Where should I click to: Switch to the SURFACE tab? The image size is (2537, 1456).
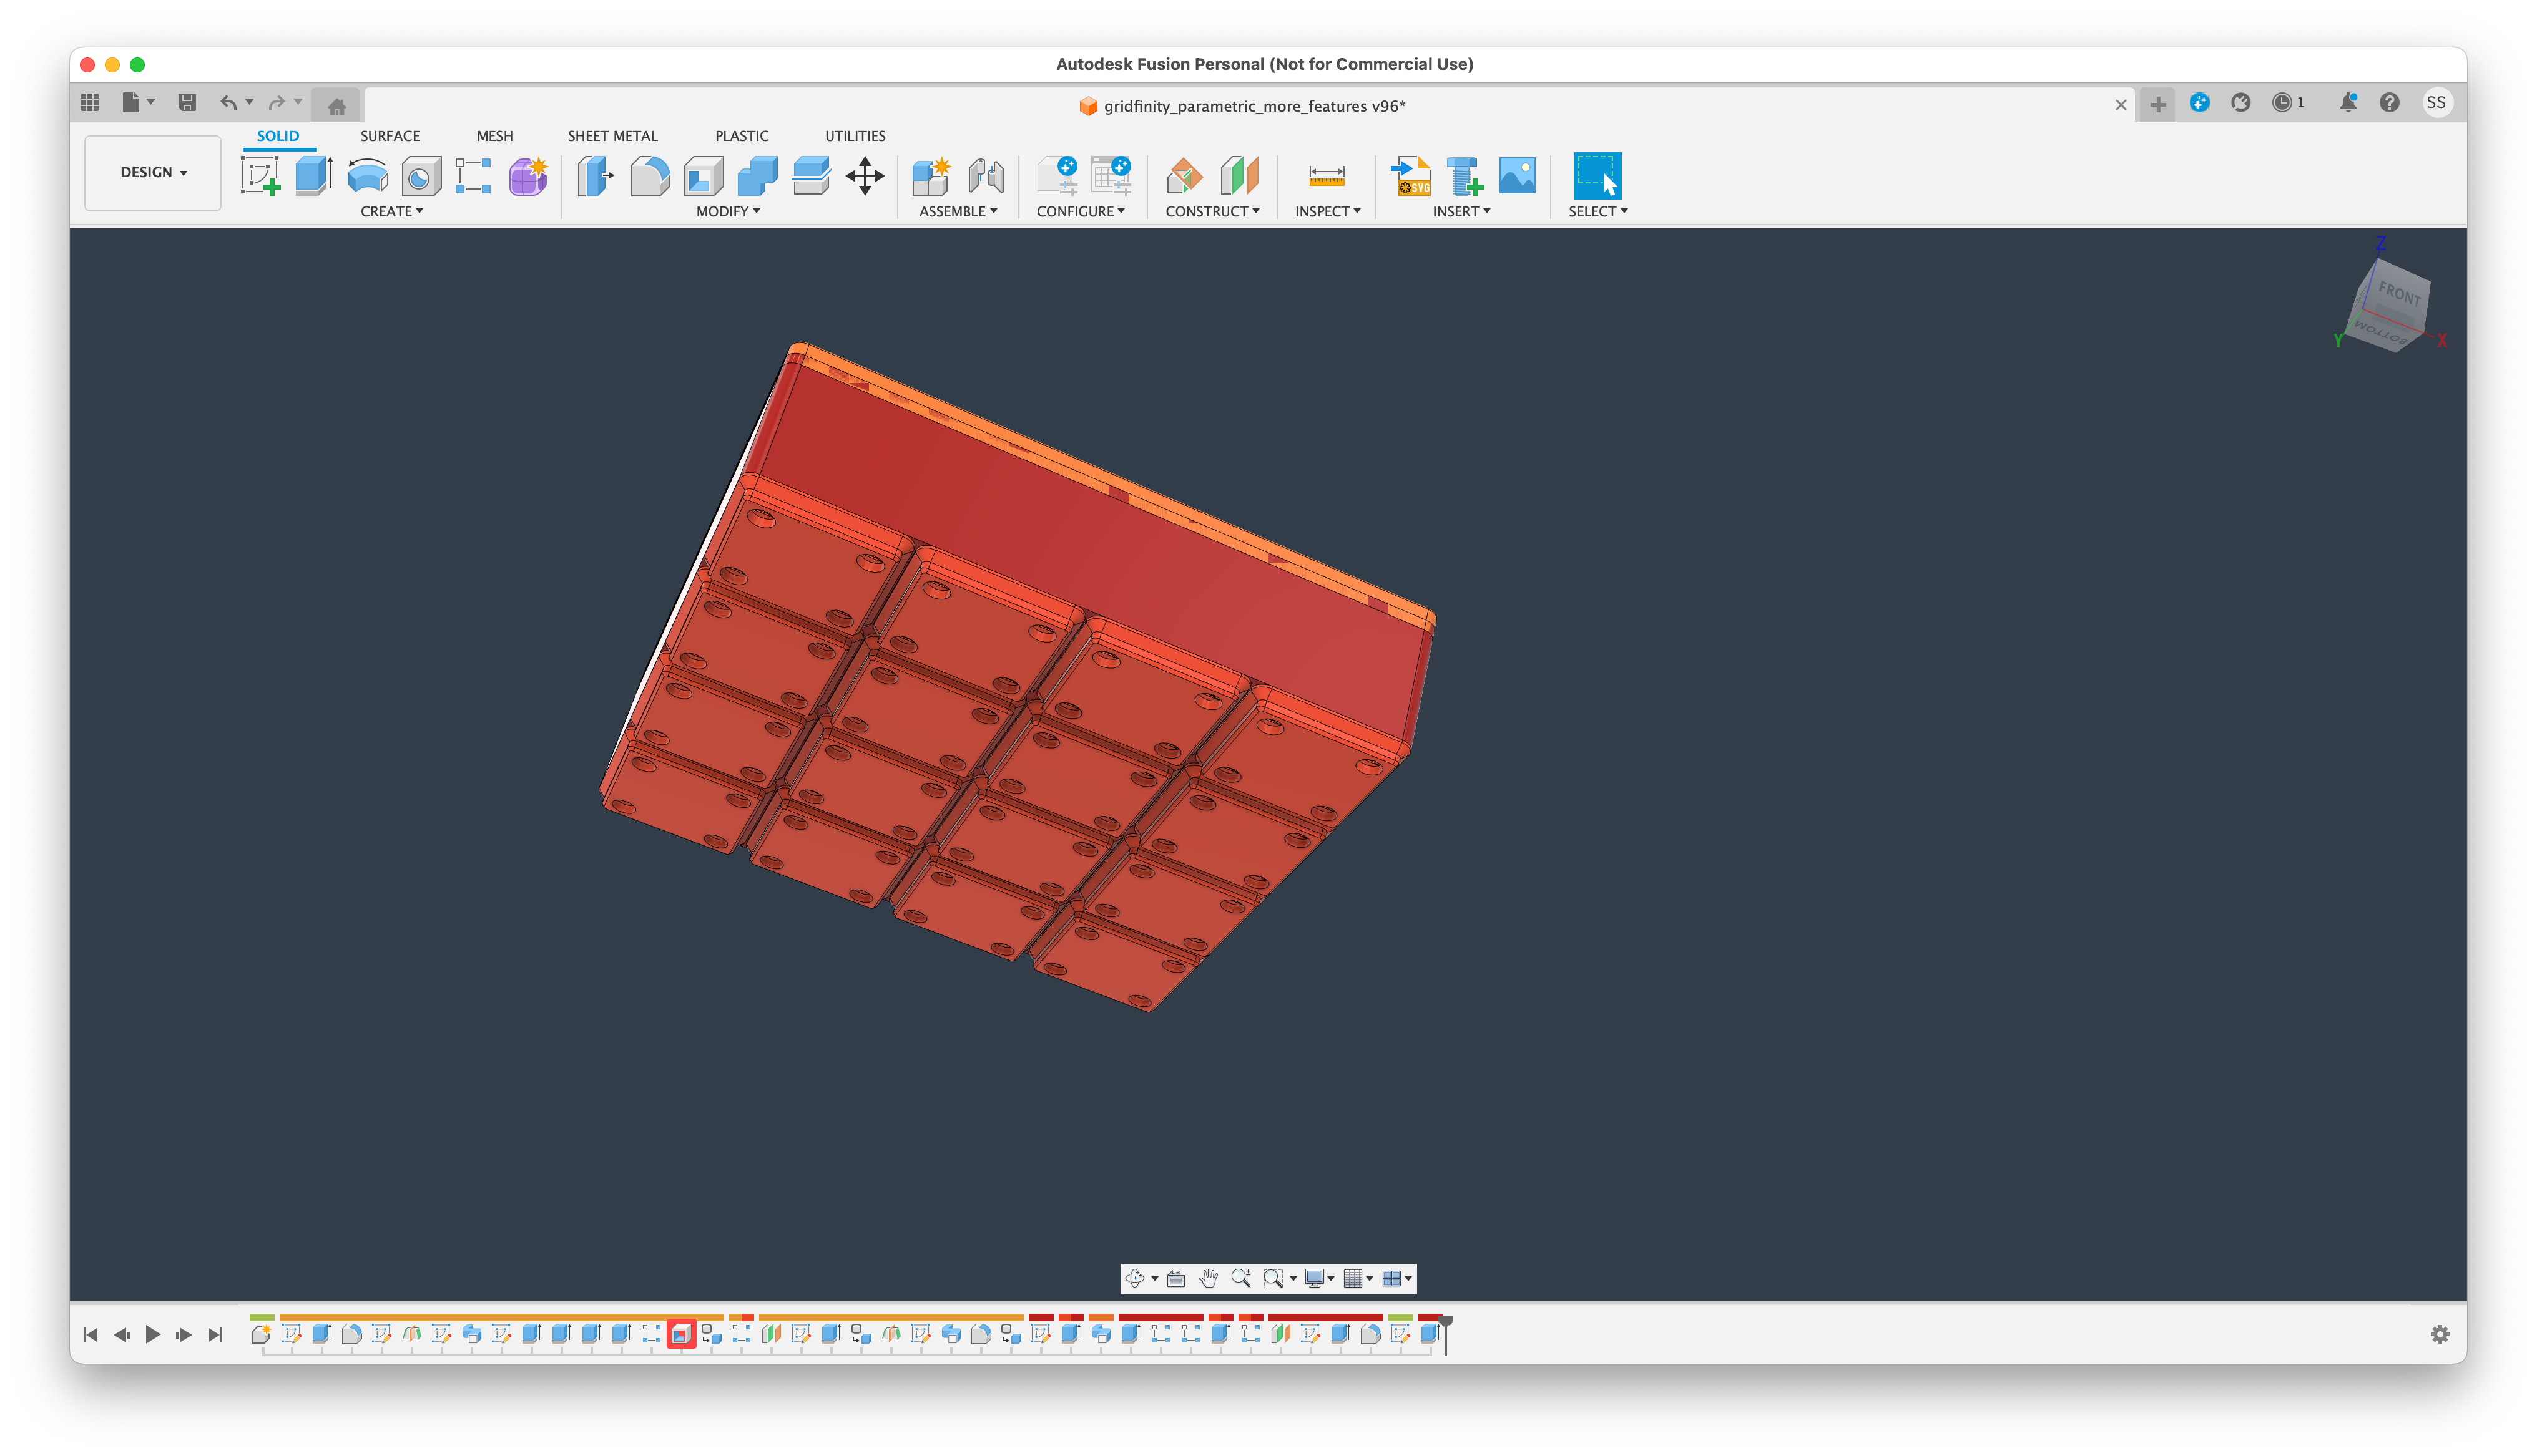coord(390,136)
